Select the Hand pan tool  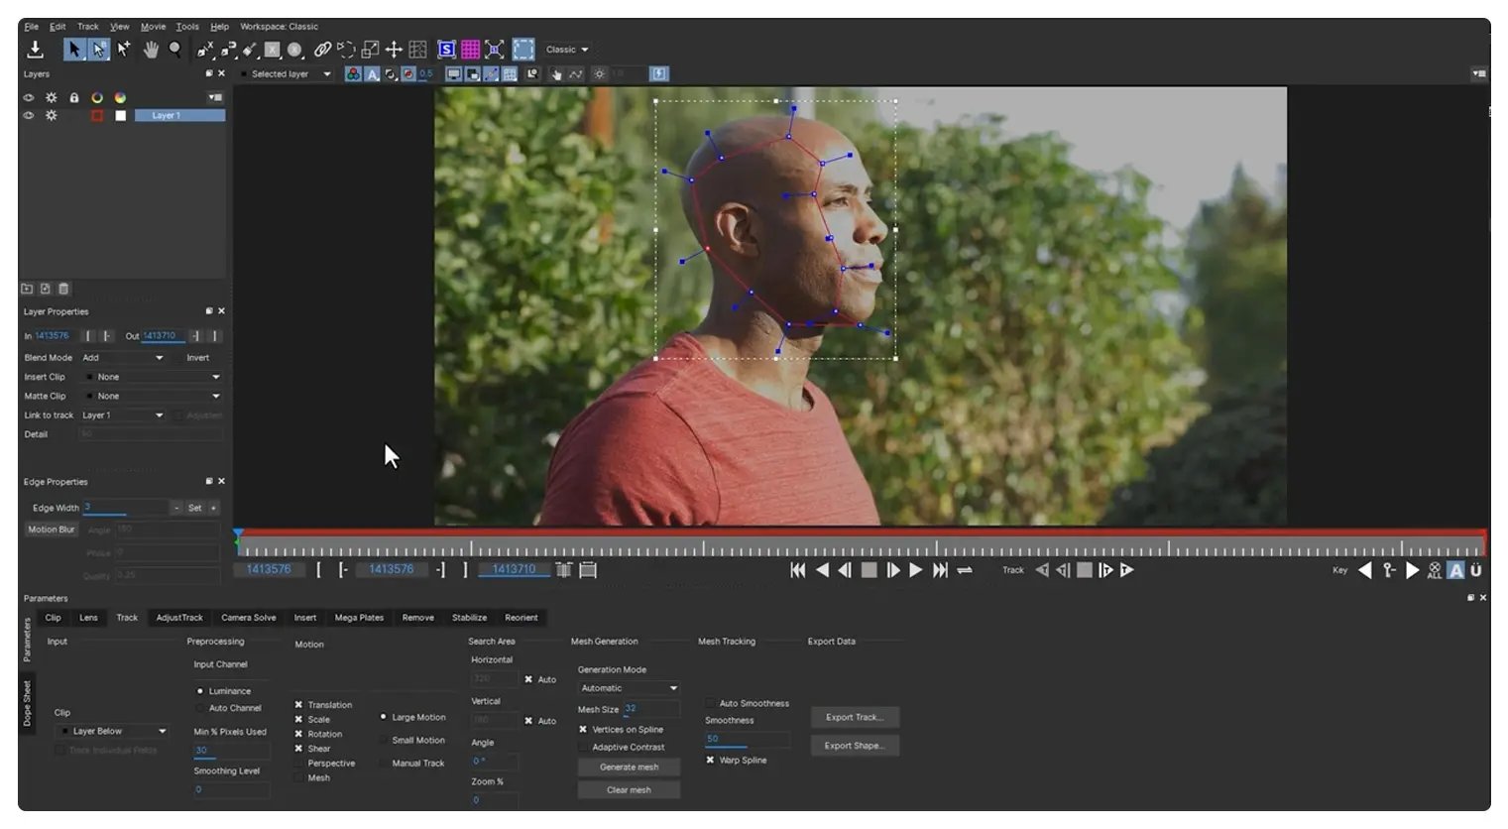coord(153,49)
